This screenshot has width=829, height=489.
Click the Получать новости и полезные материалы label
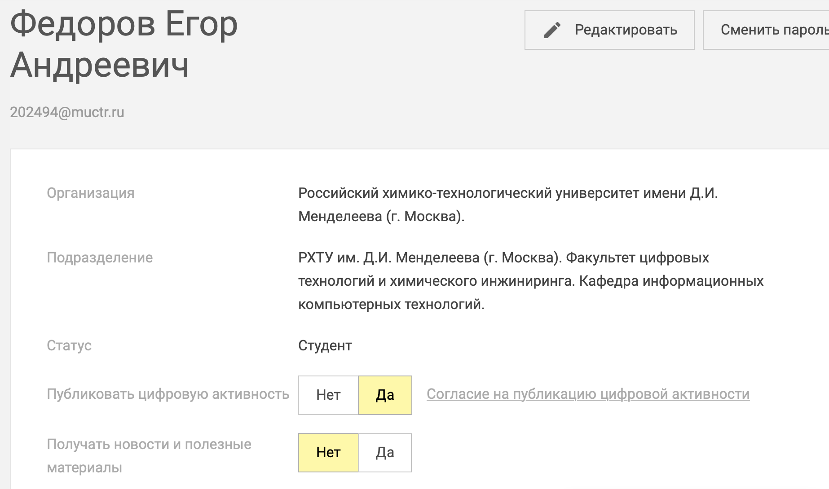tap(149, 456)
